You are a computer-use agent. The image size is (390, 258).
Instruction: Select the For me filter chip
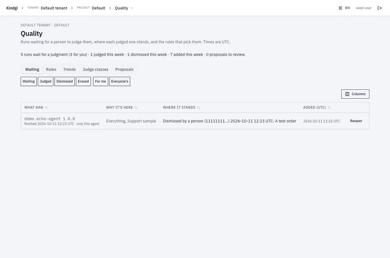(101, 81)
